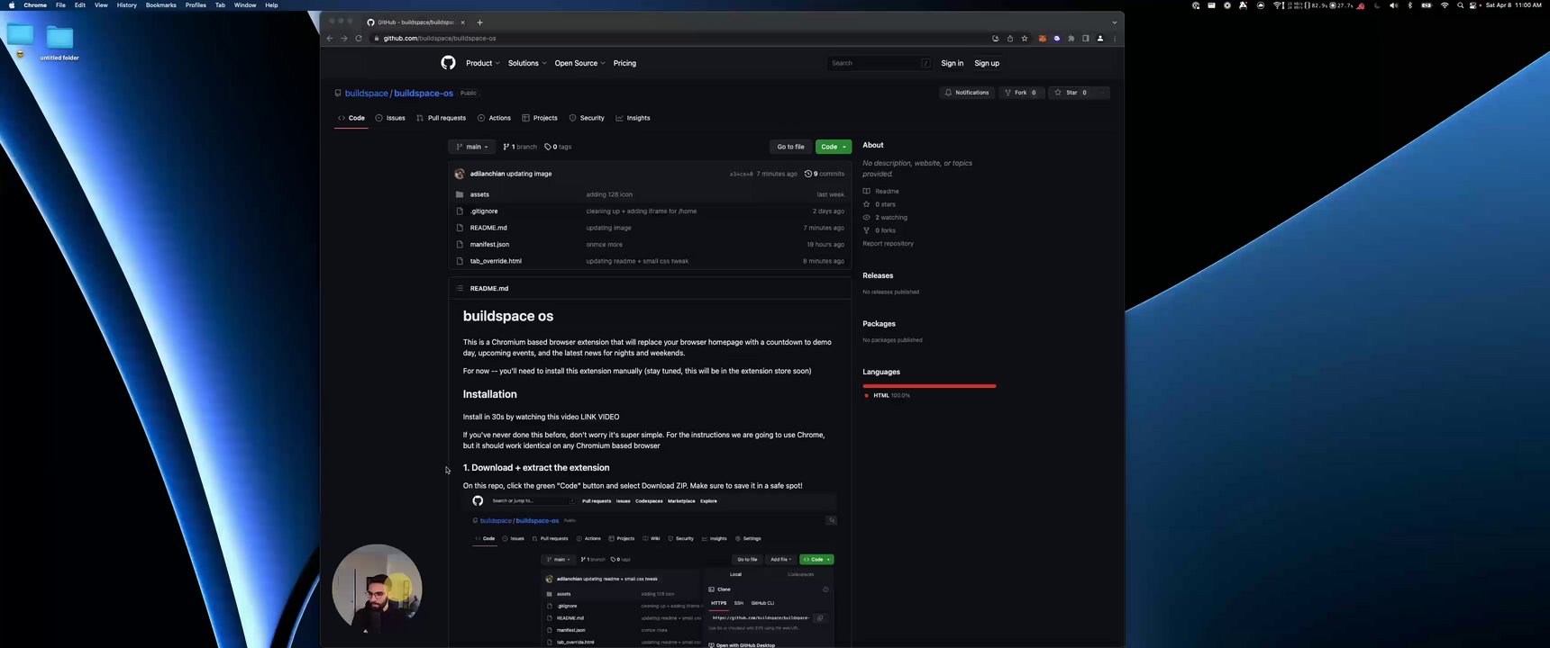View the 9 commits history
Screen dimensions: 1550x648
pyautogui.click(x=825, y=174)
